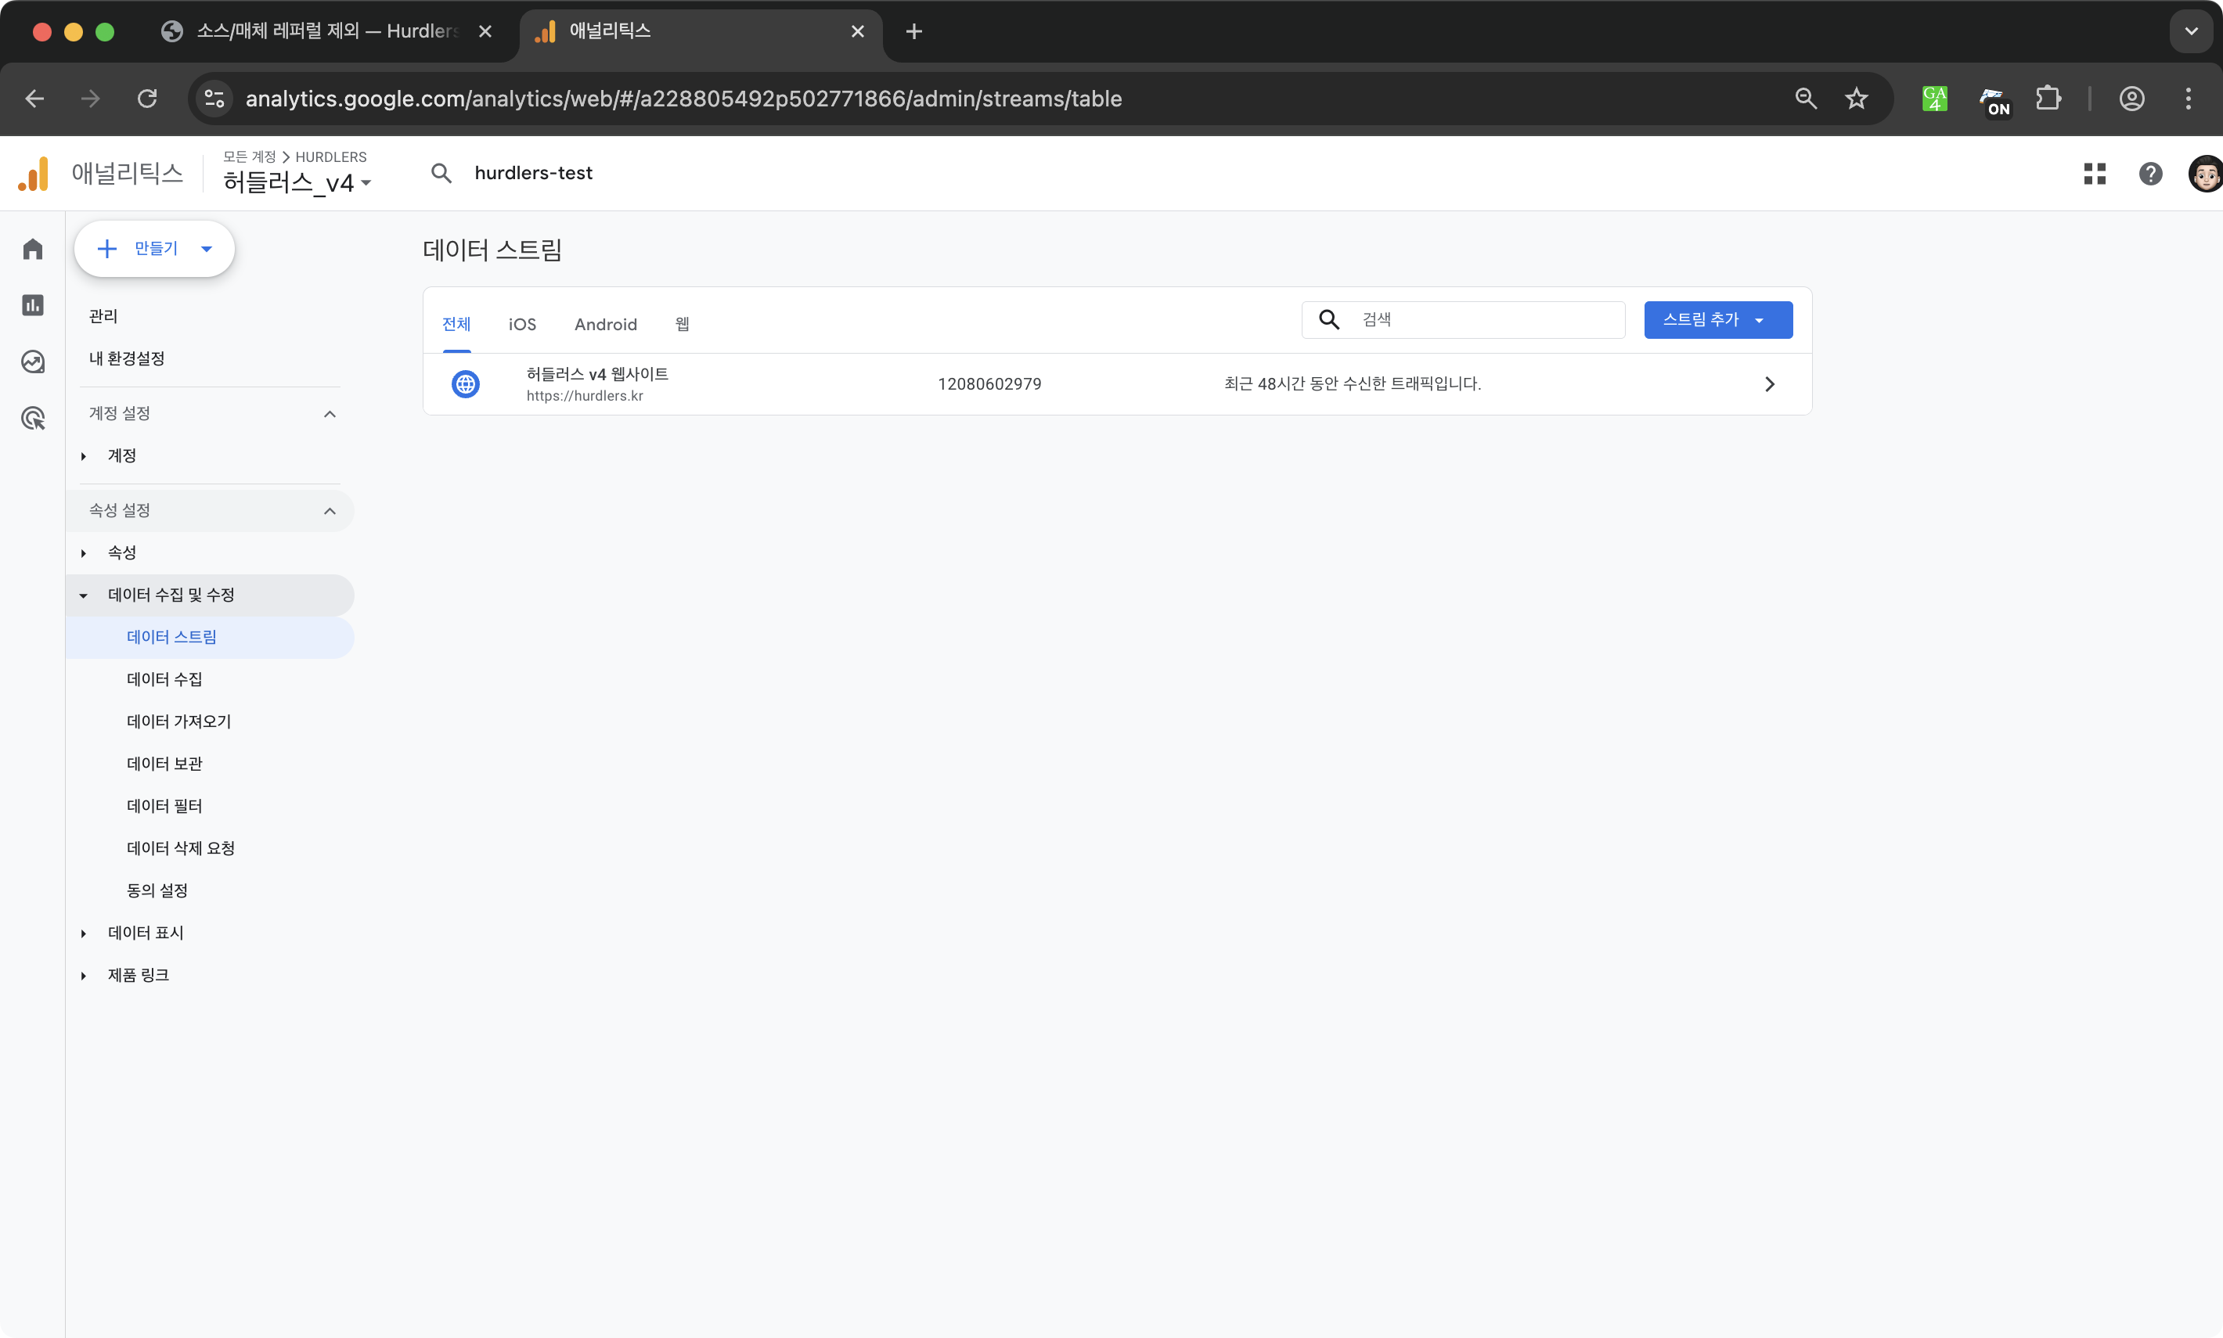This screenshot has height=1338, width=2223.
Task: Open the help question mark icon
Action: tap(2151, 173)
